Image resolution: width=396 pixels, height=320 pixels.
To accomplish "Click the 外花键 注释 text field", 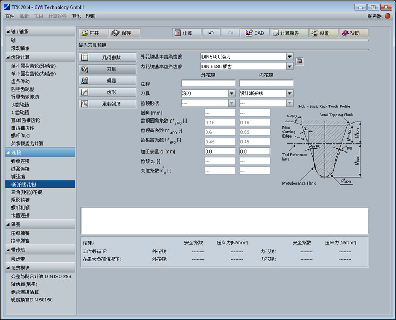I will click(208, 84).
